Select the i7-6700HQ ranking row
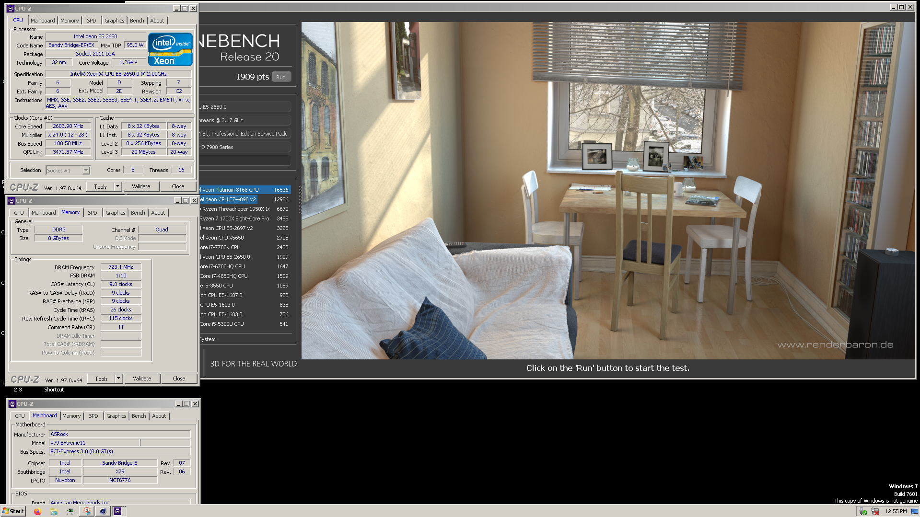This screenshot has width=920, height=517. (x=245, y=266)
